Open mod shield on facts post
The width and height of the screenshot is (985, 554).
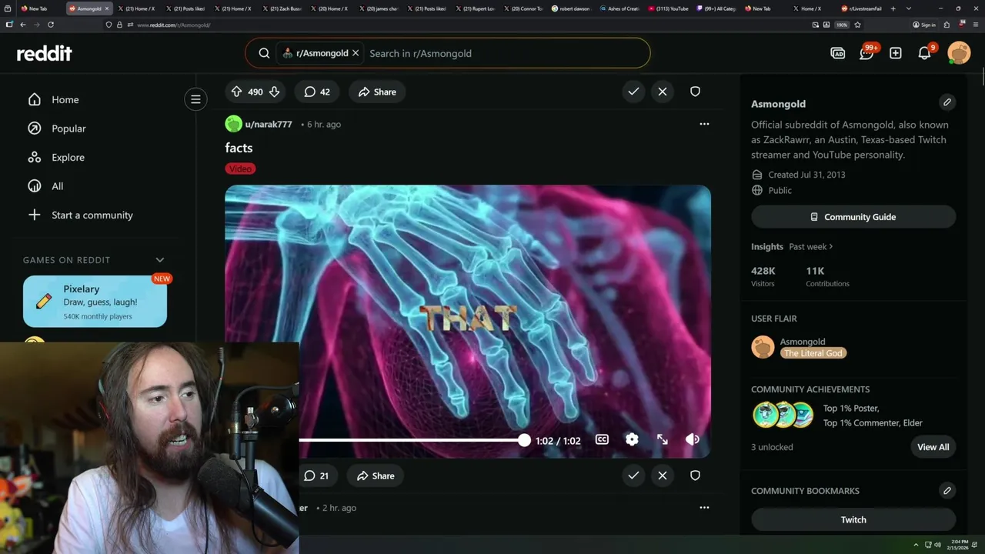[x=695, y=476]
